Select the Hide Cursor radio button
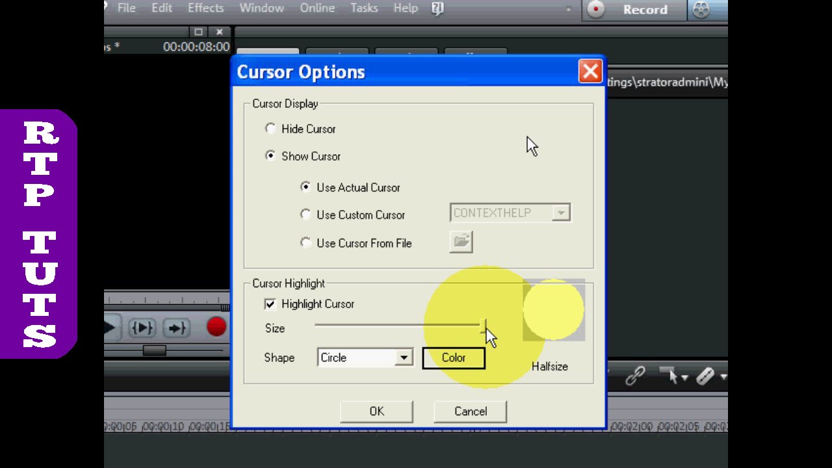The image size is (832, 468). pyautogui.click(x=270, y=129)
